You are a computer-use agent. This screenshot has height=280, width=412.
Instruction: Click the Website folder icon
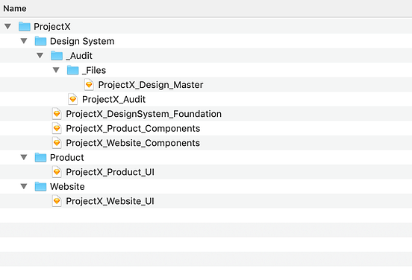40,186
